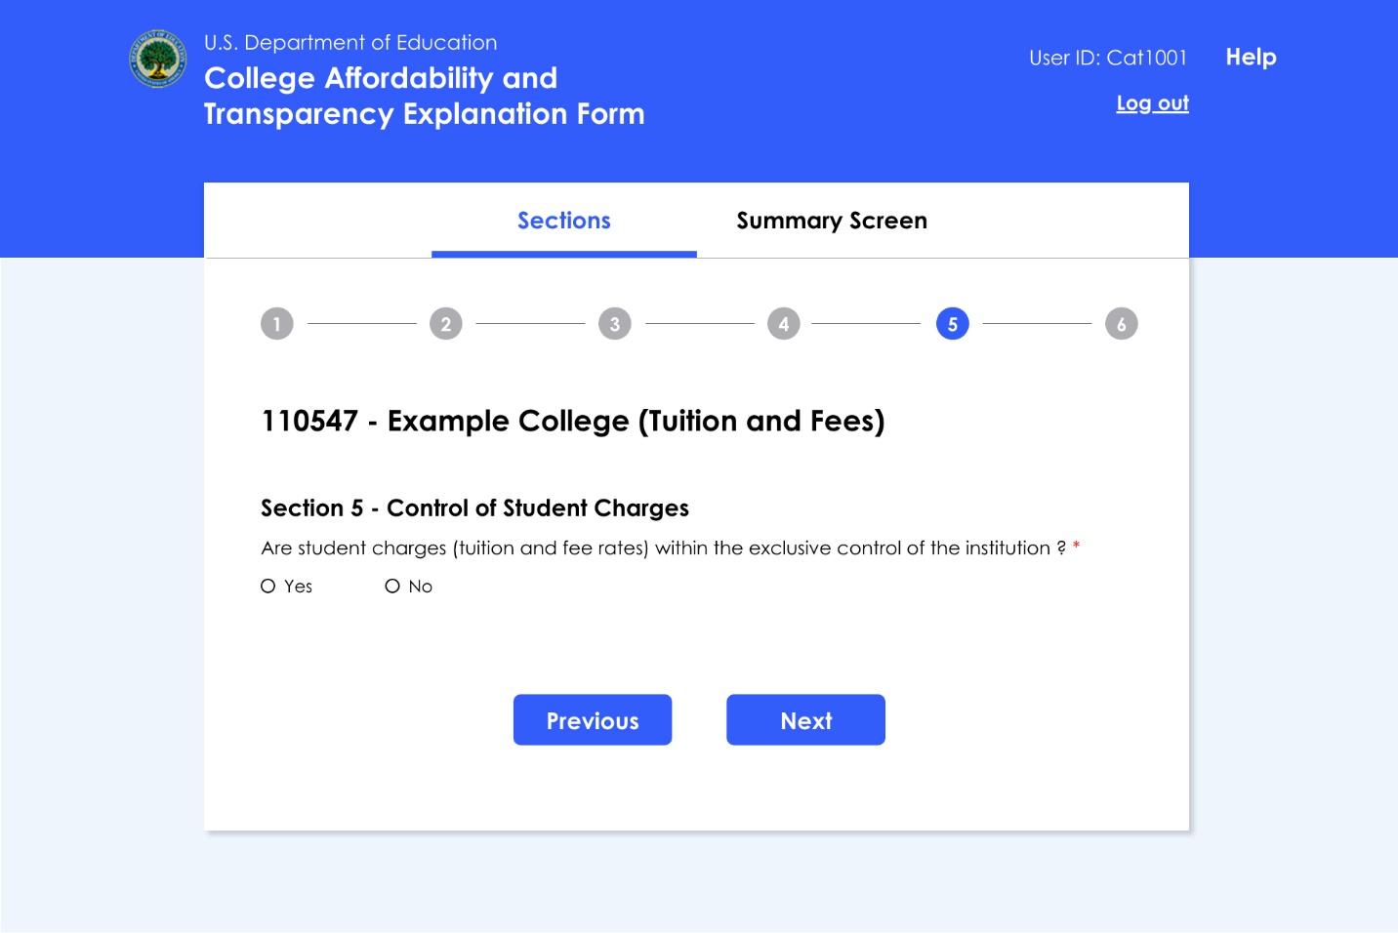The height and width of the screenshot is (933, 1398).
Task: Click the Log out link
Action: click(x=1152, y=103)
